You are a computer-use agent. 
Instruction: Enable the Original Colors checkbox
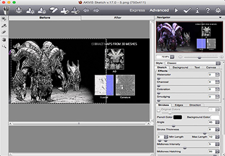click(x=159, y=111)
